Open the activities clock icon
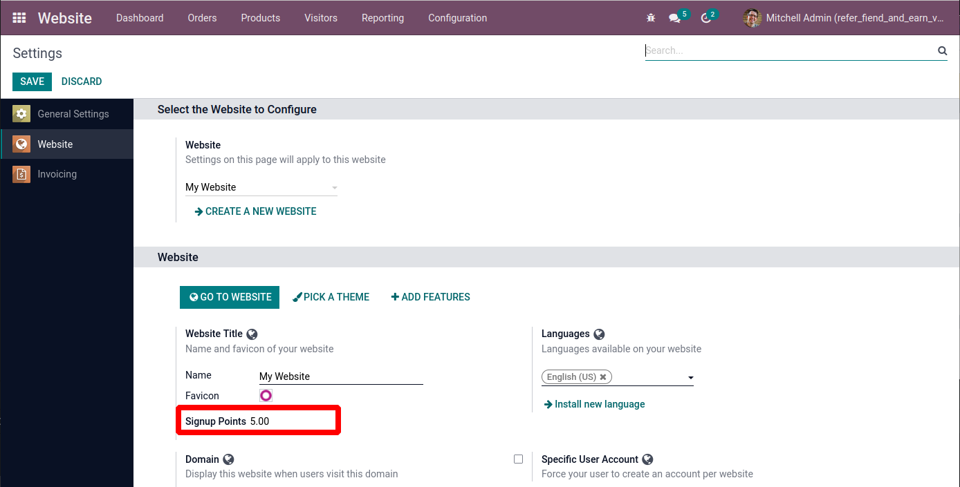The height and width of the screenshot is (487, 960). 705,18
